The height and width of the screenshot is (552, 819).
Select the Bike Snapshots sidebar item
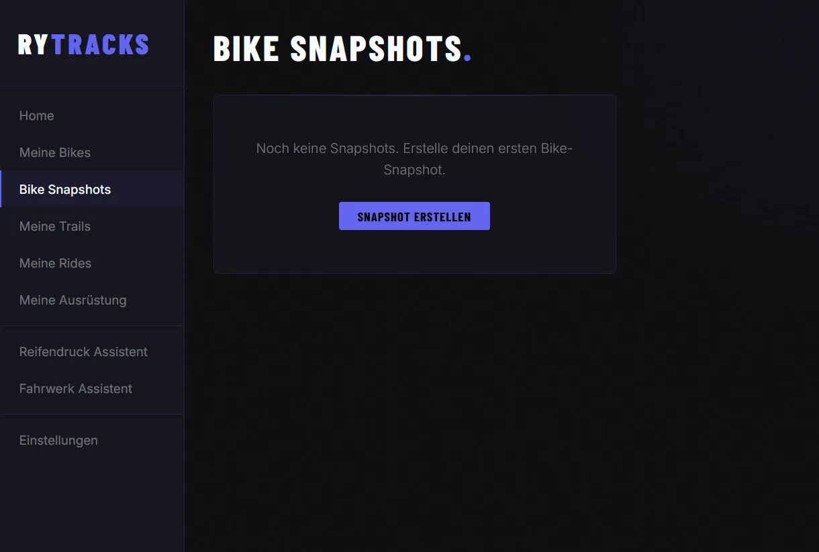[64, 189]
